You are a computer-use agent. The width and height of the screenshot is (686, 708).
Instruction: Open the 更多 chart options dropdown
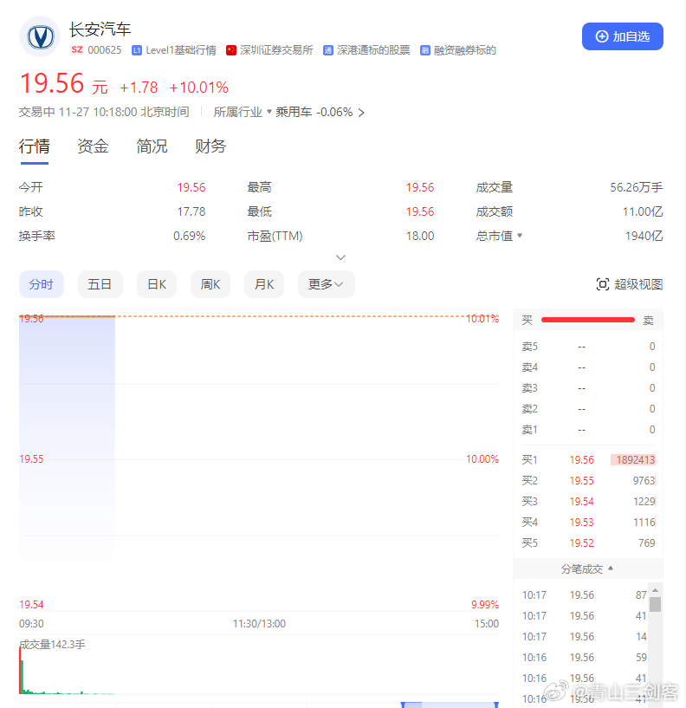326,284
